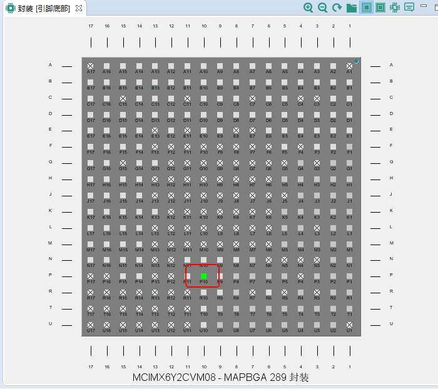This screenshot has height=389, width=438.
Task: Zoom out of the package view
Action: pyautogui.click(x=323, y=8)
